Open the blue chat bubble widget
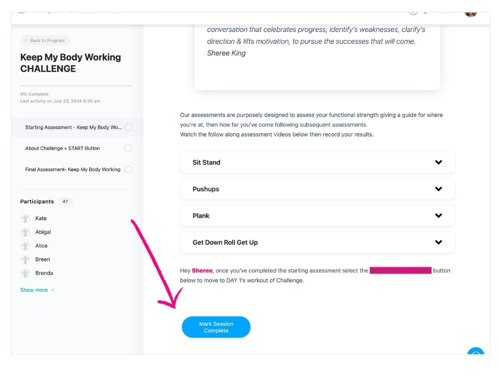The width and height of the screenshot is (501, 375). point(476,353)
